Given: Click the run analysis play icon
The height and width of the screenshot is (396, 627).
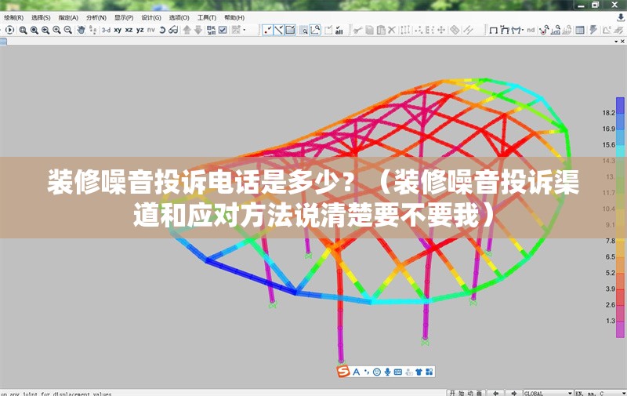Looking at the screenshot, I should point(9,30).
